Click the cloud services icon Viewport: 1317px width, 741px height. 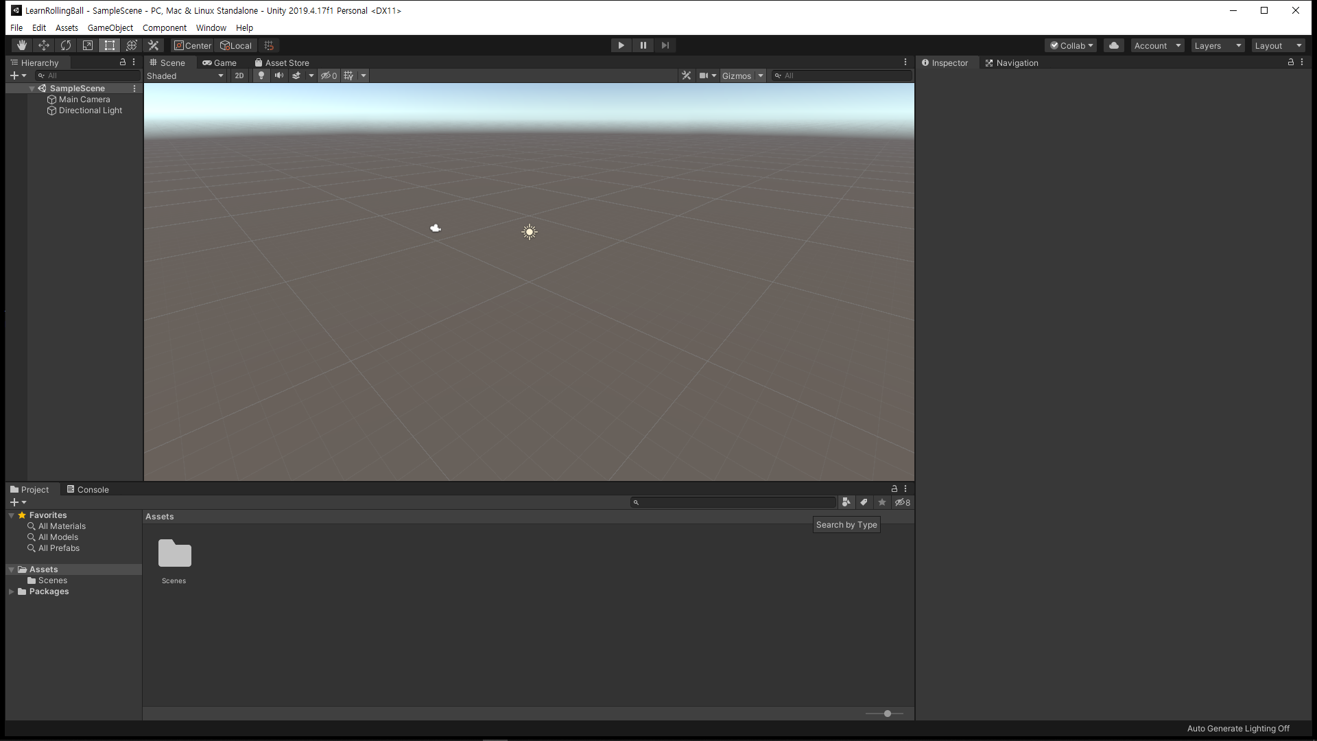point(1114,45)
